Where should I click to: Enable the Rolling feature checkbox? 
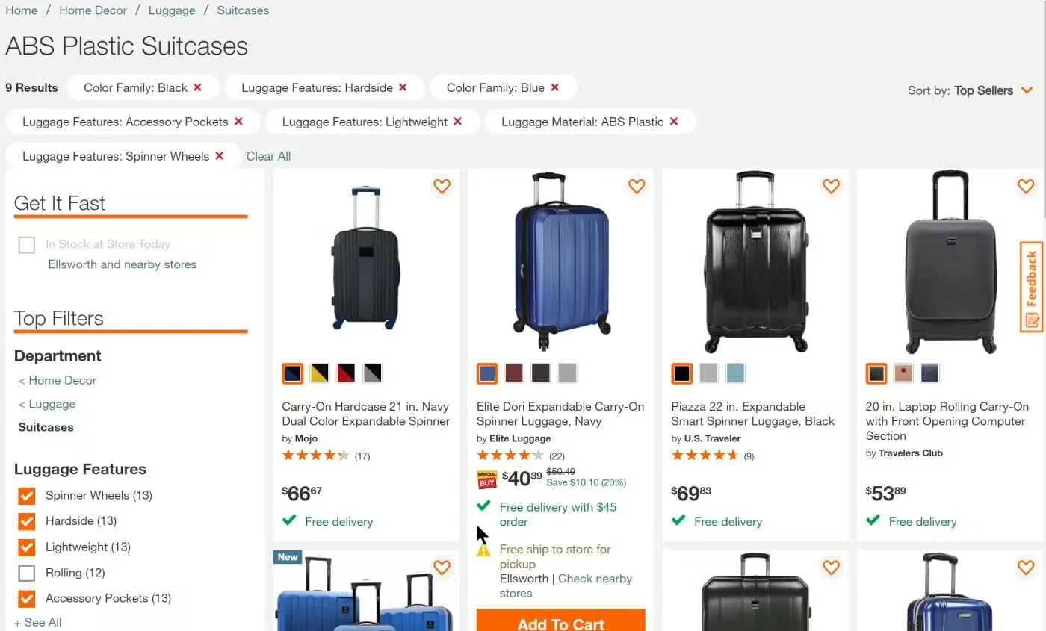point(27,573)
